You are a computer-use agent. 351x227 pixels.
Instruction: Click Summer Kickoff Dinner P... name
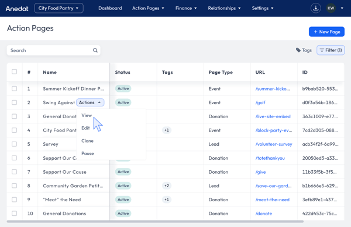[x=74, y=89]
